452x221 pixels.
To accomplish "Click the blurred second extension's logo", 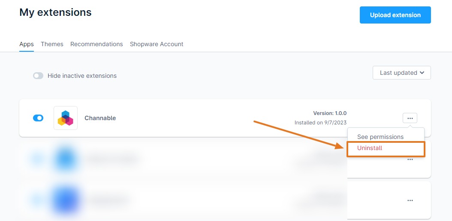I will tap(66, 159).
